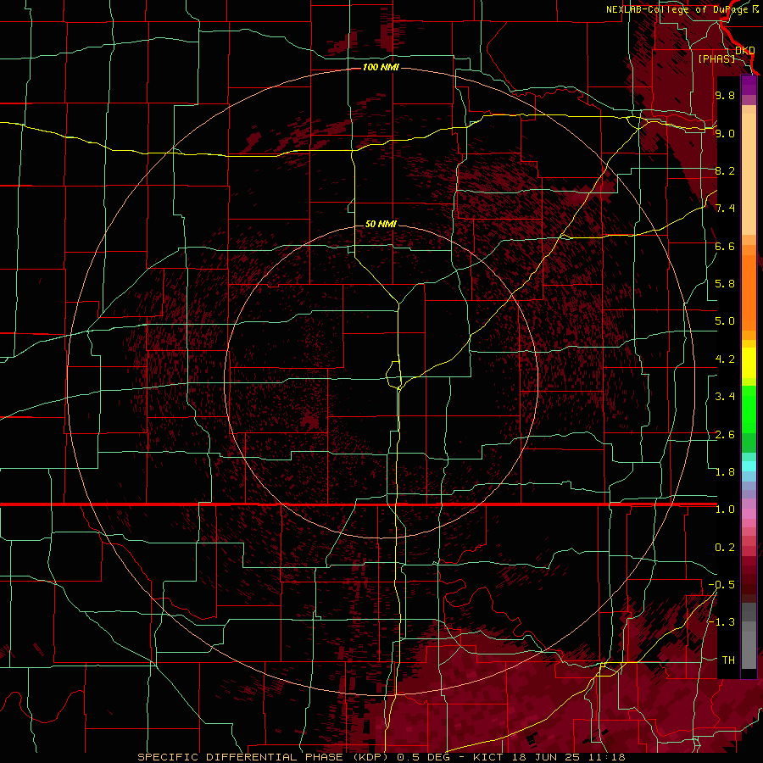Pick the purple swatch atop the color bar
This screenshot has width=763, height=763.
(749, 86)
